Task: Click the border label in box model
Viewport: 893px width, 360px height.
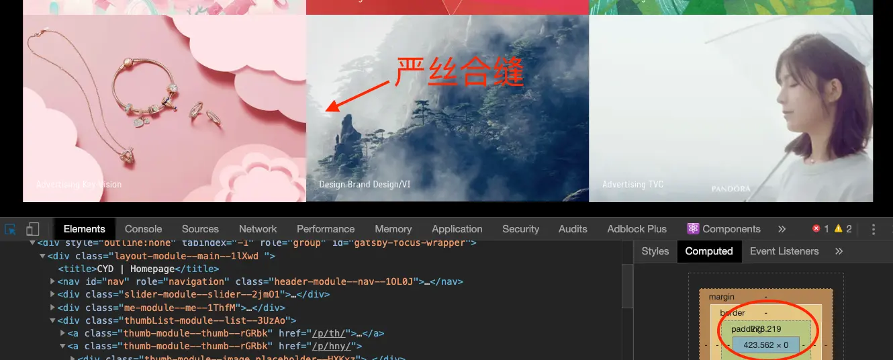Action: 733,313
